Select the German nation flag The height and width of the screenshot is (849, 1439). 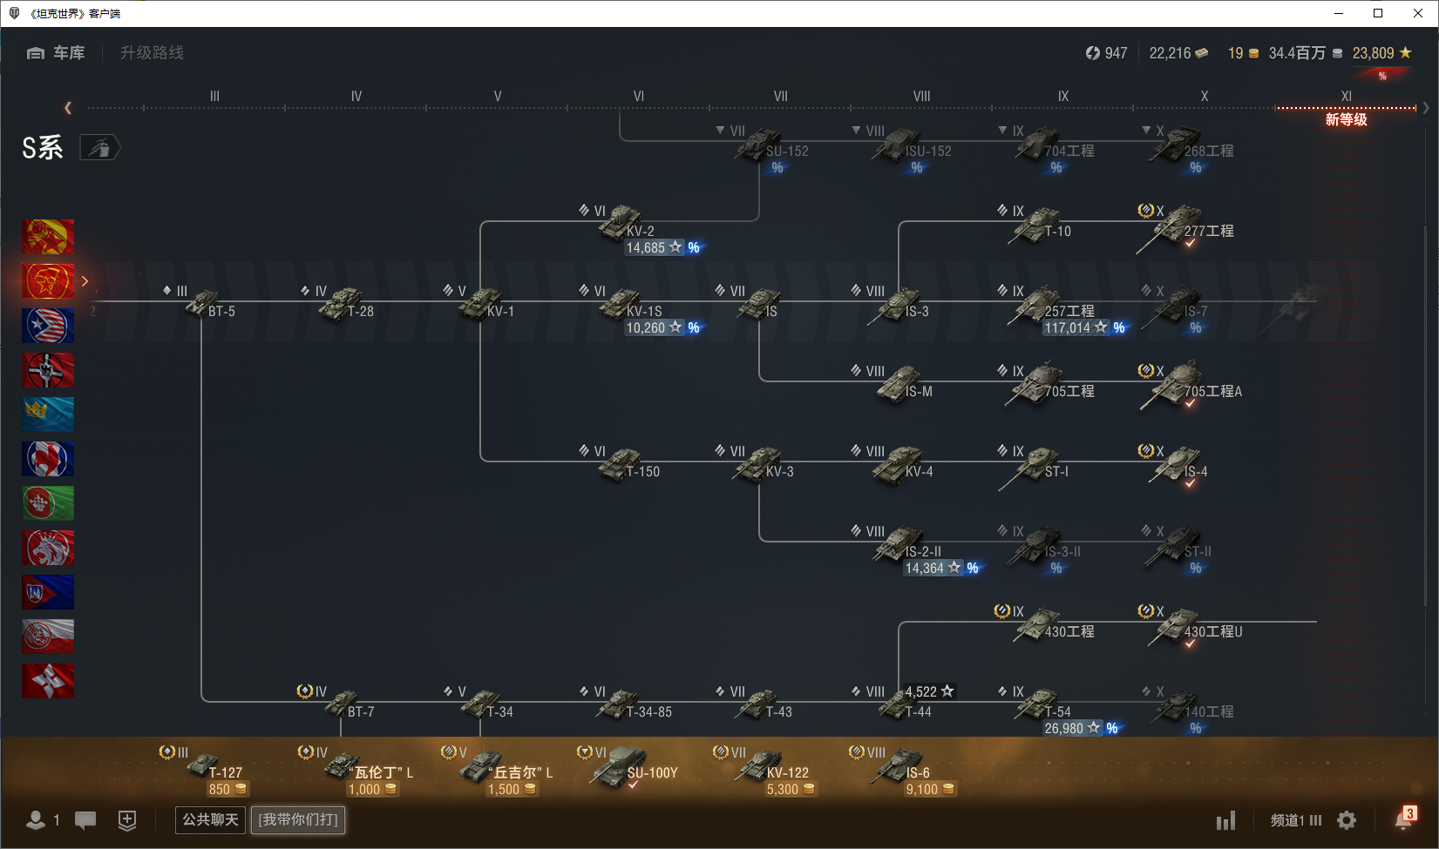coord(48,370)
